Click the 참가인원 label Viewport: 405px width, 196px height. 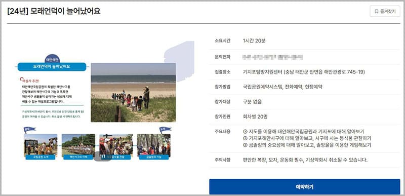pyautogui.click(x=222, y=116)
